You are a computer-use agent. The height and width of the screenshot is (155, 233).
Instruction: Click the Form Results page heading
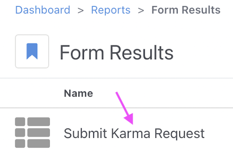coord(116,53)
